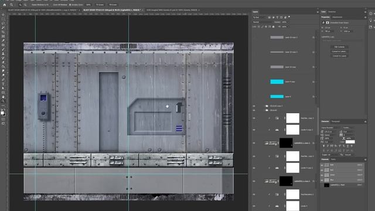Click the faux bold icon in Character panel

pyautogui.click(x=324, y=146)
